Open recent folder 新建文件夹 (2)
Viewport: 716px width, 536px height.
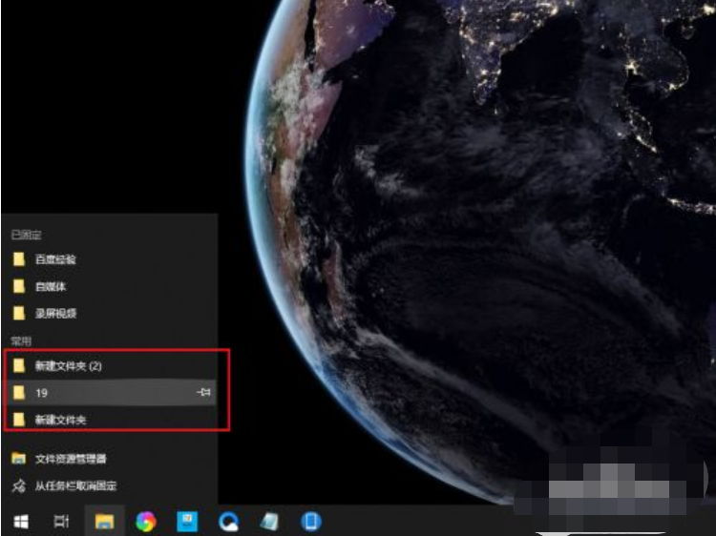tap(67, 365)
